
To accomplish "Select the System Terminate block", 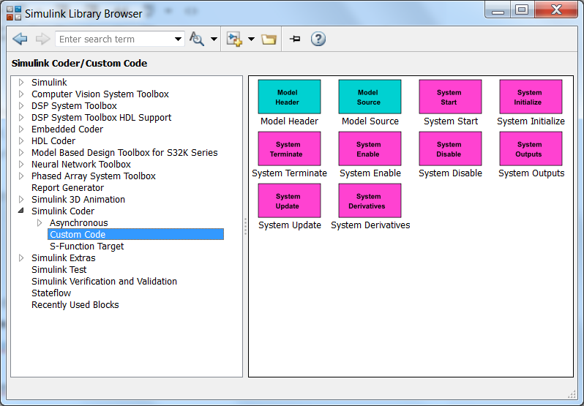I will pos(289,149).
